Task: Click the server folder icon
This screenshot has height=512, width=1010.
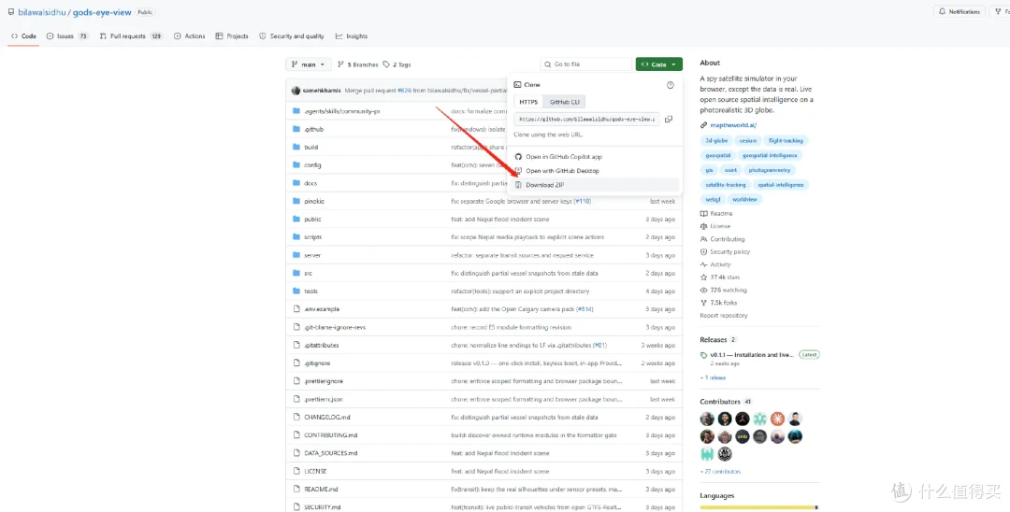Action: pyautogui.click(x=296, y=255)
